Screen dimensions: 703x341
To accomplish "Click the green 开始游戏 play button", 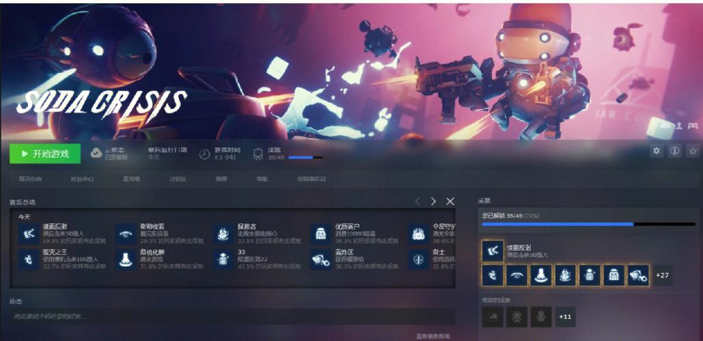I will click(x=45, y=153).
